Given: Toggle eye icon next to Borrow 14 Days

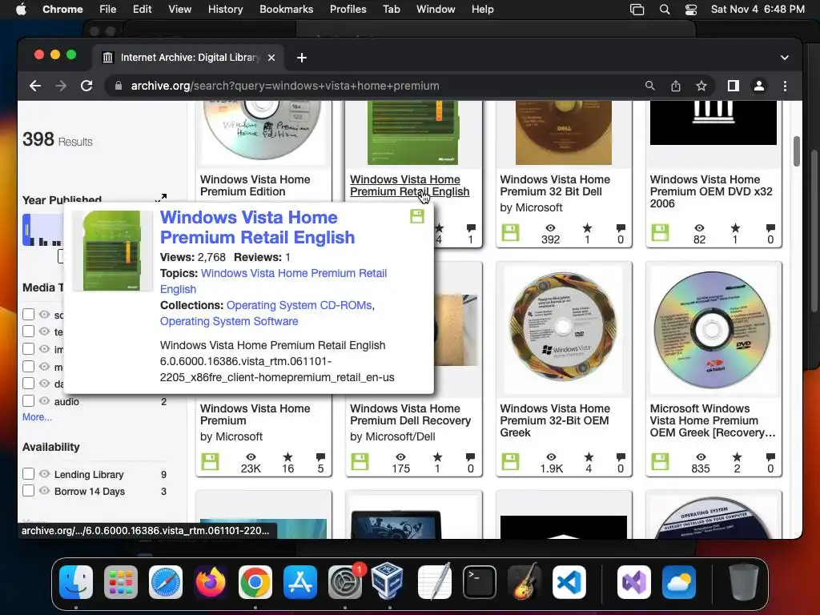Looking at the screenshot, I should coord(45,491).
